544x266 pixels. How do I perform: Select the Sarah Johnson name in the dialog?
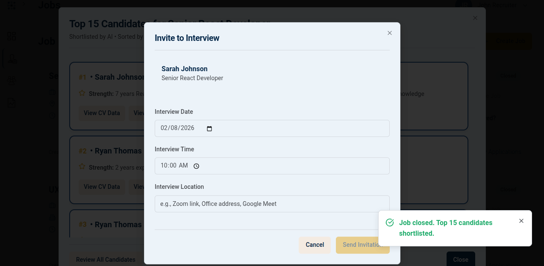click(185, 69)
